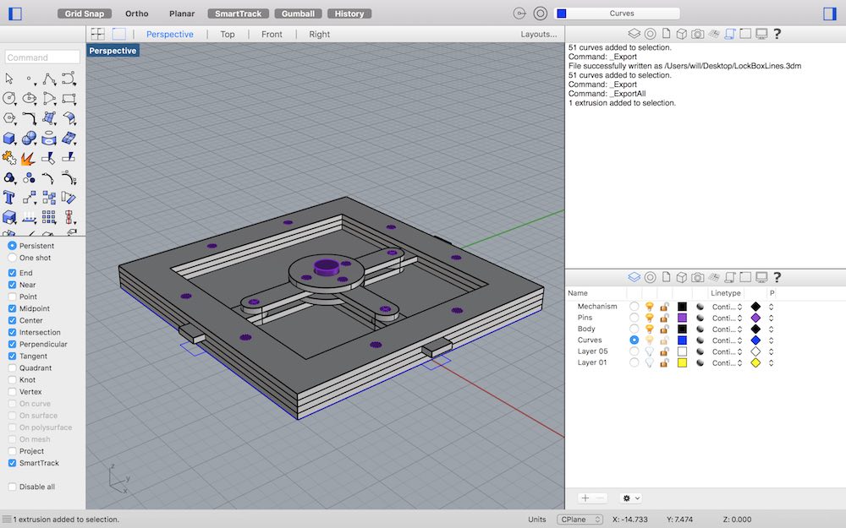Toggle the Grid Snap button
The height and width of the screenshot is (528, 846).
[84, 14]
